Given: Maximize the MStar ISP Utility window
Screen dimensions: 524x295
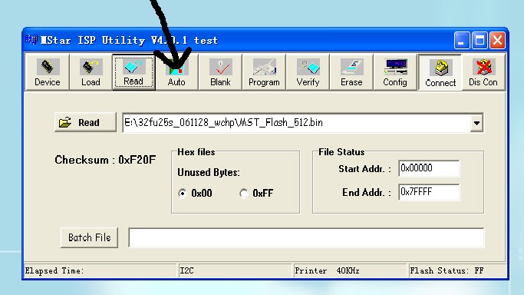Looking at the screenshot, I should (x=480, y=41).
